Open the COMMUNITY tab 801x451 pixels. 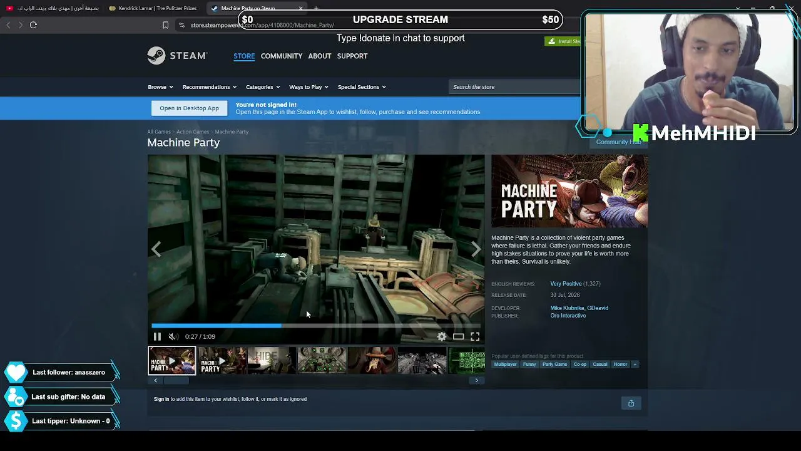pos(282,56)
